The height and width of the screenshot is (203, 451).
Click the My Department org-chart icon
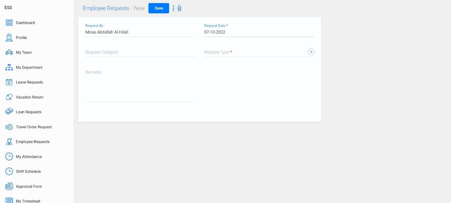10,67
